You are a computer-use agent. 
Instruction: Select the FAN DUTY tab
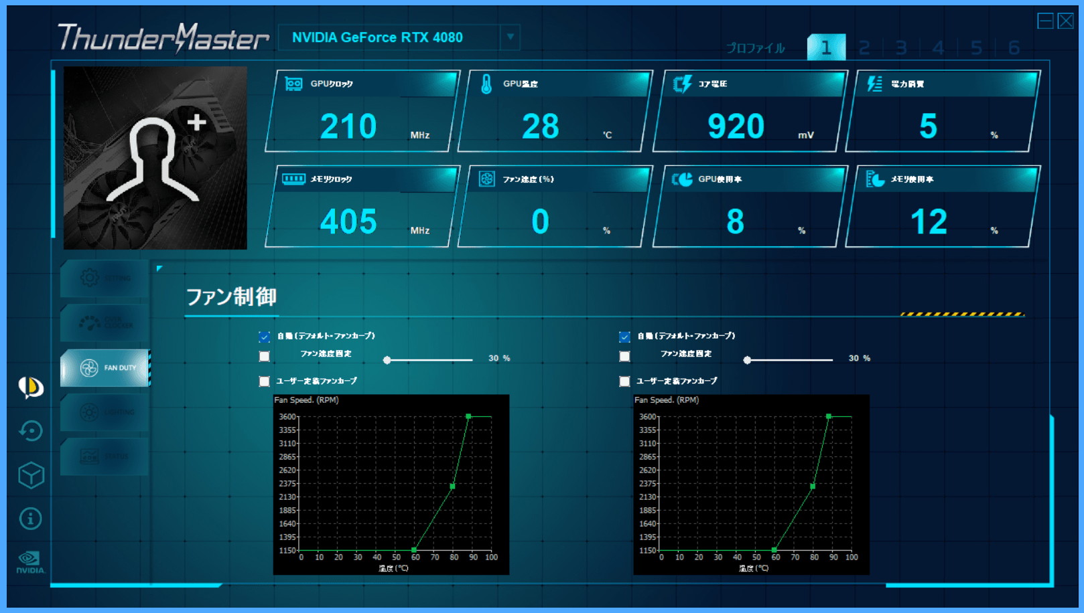coord(105,367)
